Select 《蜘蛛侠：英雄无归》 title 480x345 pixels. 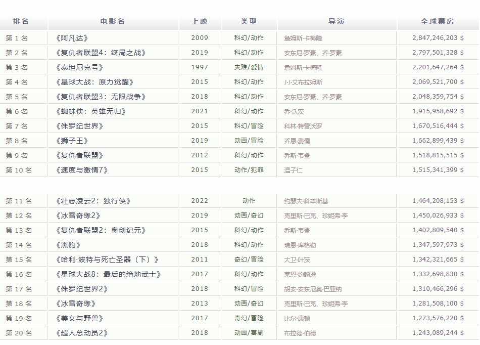pos(90,111)
